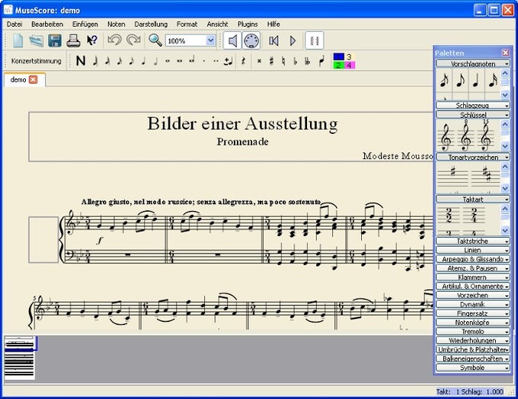Switch to the magenta voice 4 swatch

349,65
